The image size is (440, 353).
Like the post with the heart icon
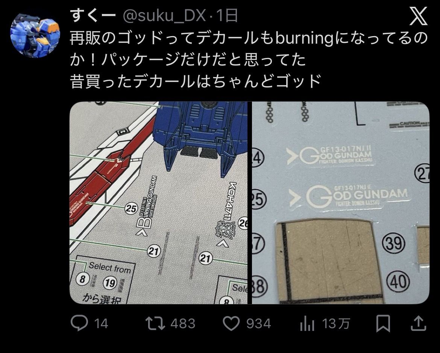coord(231,323)
